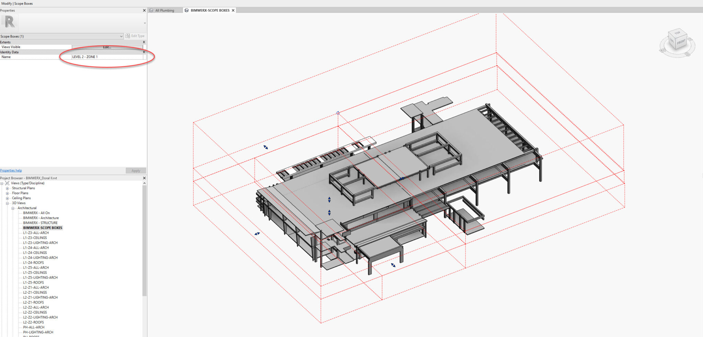The image size is (703, 337).
Task: Click the Views (Type/Discipline) icon in Project Browser
Action: point(7,183)
